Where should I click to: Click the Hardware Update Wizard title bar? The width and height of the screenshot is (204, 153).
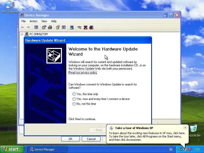coord(88,40)
